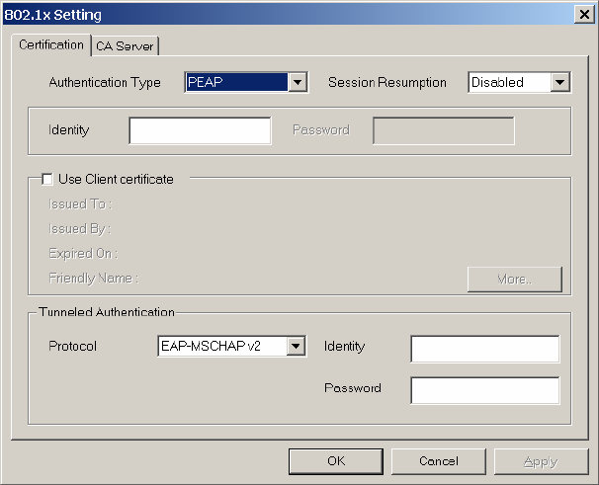Confirm settings with the OK button
599x485 pixels.
pyautogui.click(x=336, y=461)
